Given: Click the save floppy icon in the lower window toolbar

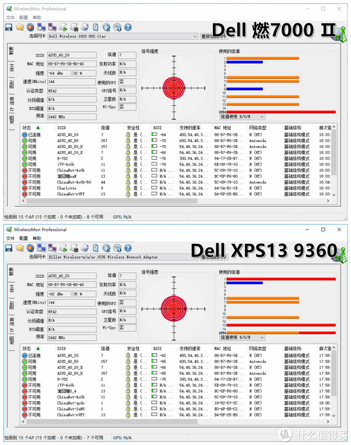Looking at the screenshot, I should point(8,247).
